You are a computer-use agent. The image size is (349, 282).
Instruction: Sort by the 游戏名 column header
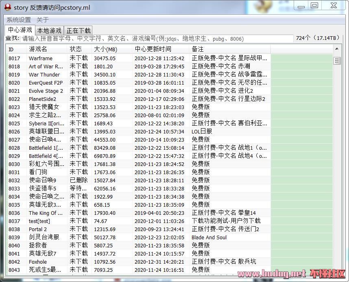coord(46,49)
